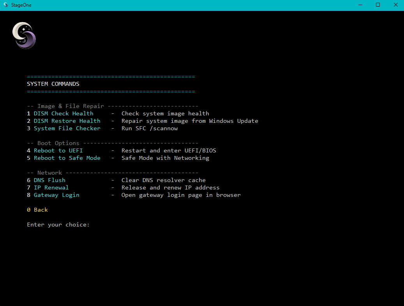This screenshot has width=404, height=306.
Task: Click the Image & File Repair section header
Action: point(71,106)
